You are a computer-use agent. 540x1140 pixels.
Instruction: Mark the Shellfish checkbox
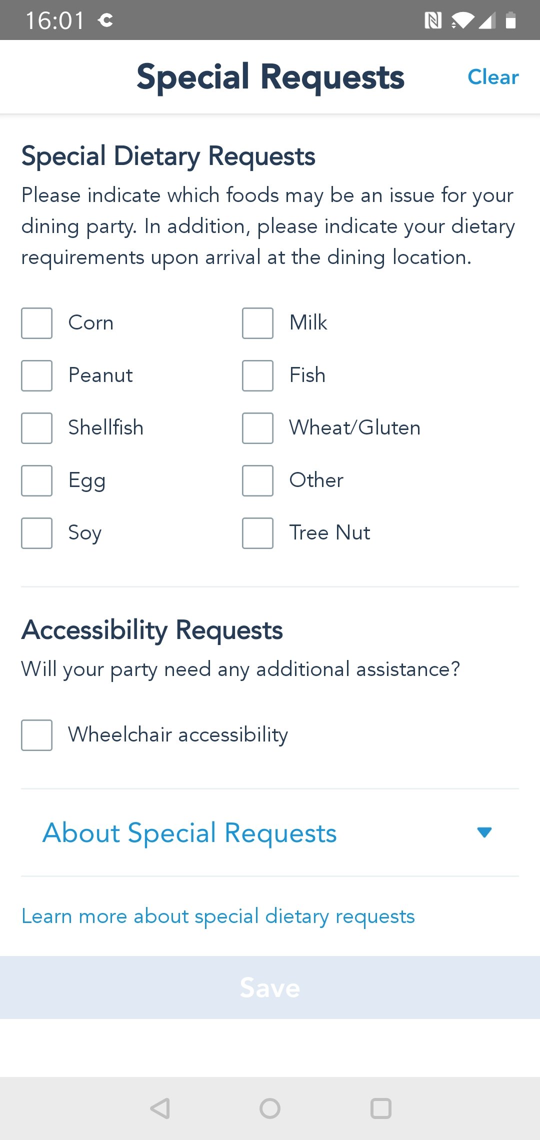click(37, 428)
